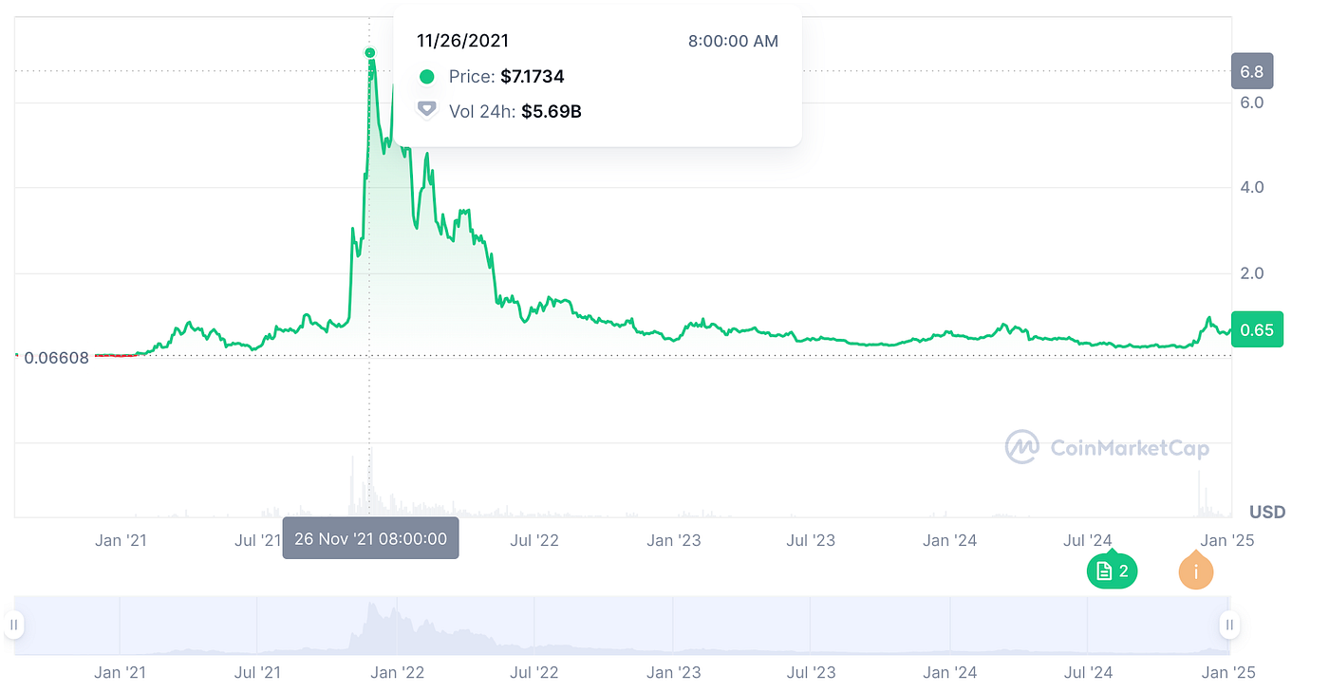Screen dimensions: 1329x692
Task: Click Jul '24 on the main axis
Action: pos(1088,541)
